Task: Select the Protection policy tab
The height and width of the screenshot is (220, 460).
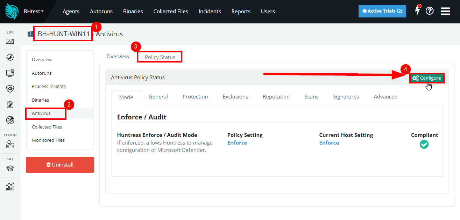Action: tap(195, 97)
